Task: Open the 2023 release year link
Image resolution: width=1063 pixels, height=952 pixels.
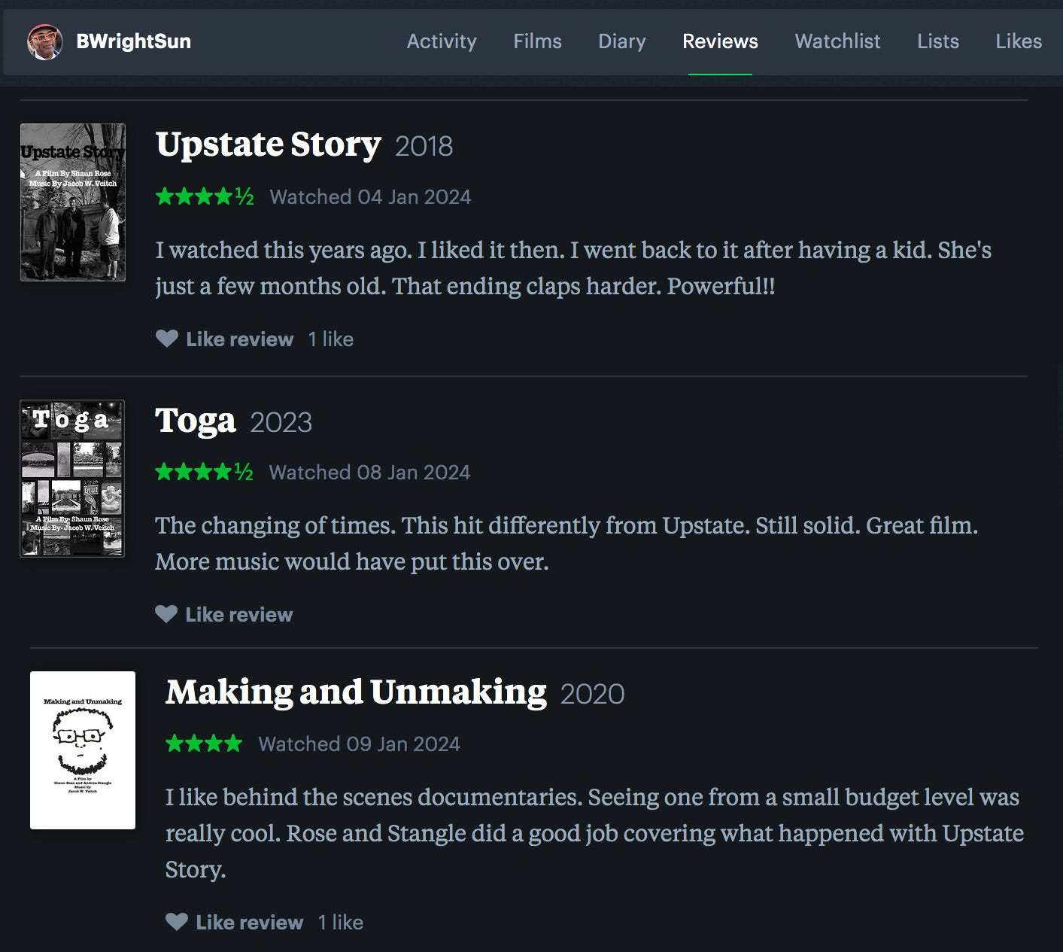Action: pos(281,422)
